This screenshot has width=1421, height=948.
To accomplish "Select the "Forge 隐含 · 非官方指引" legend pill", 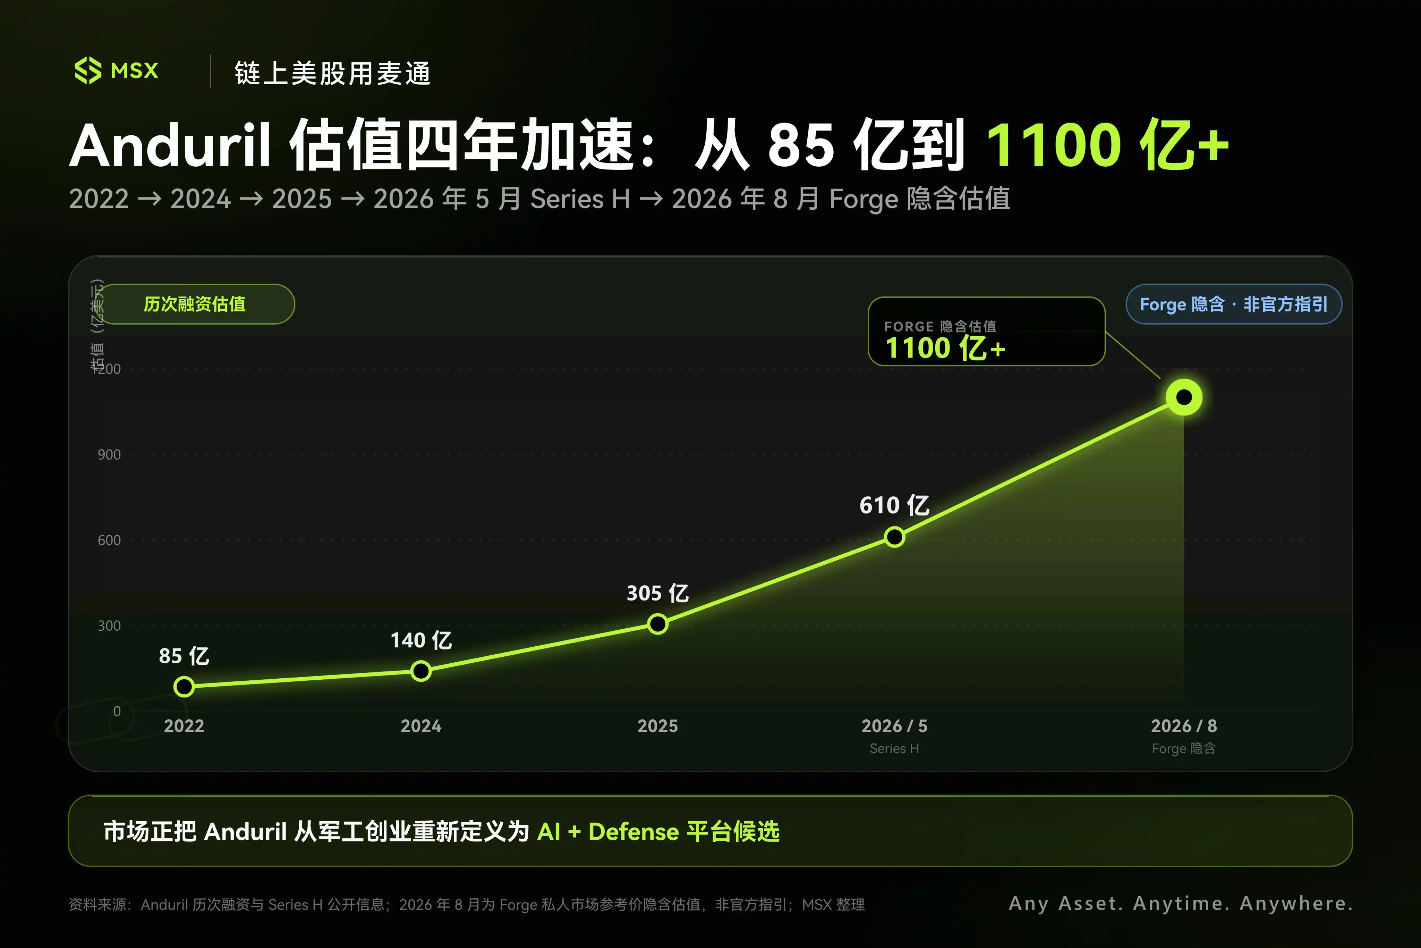I will coord(1234,304).
